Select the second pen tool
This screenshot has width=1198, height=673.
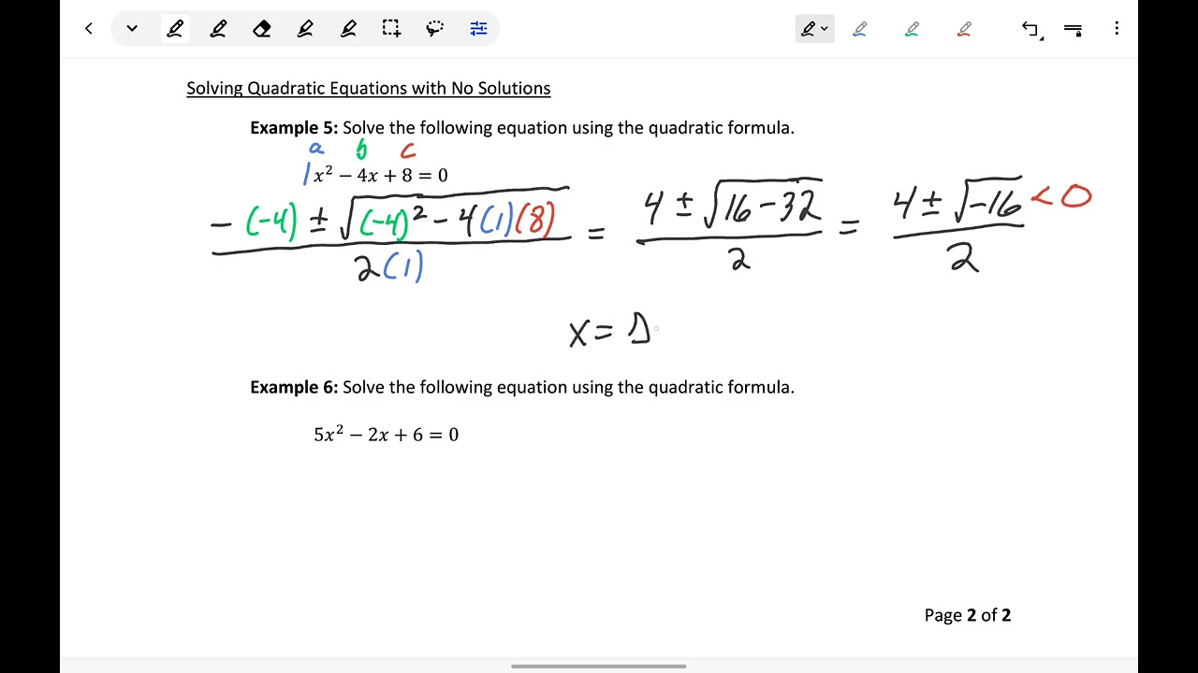(218, 29)
